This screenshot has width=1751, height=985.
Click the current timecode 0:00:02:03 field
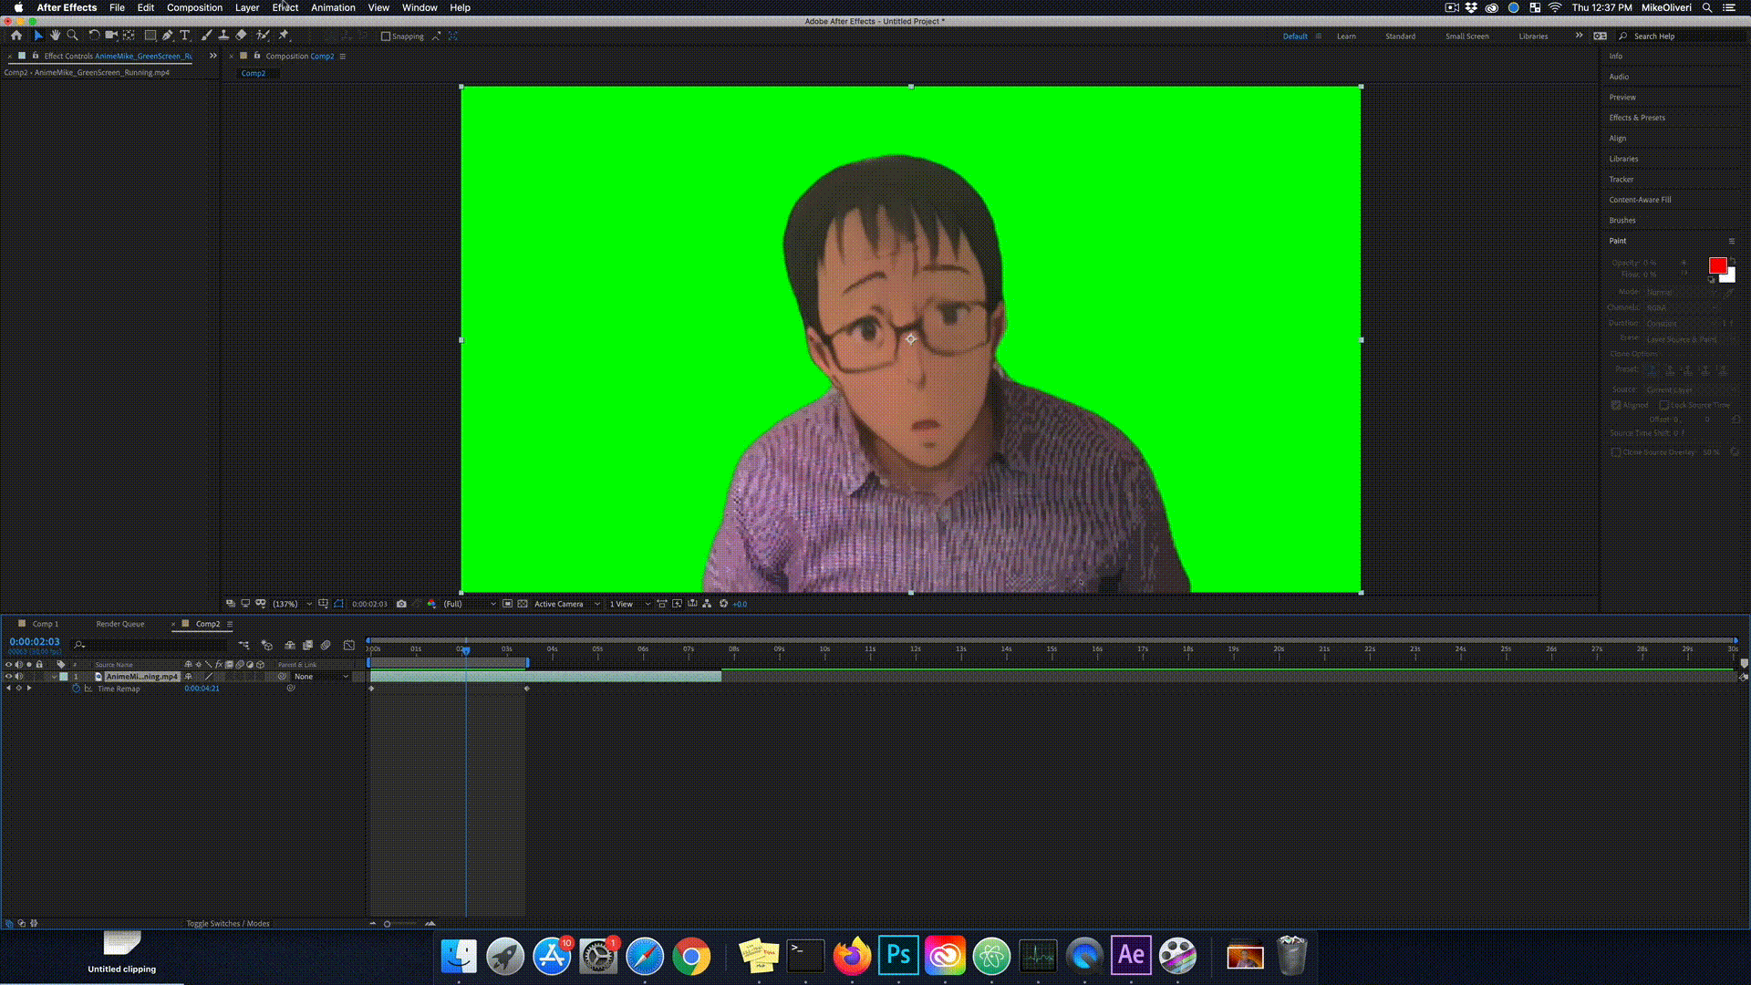(x=35, y=642)
